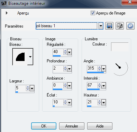Click the Aide button
This screenshot has width=137, height=132.
pos(100,126)
